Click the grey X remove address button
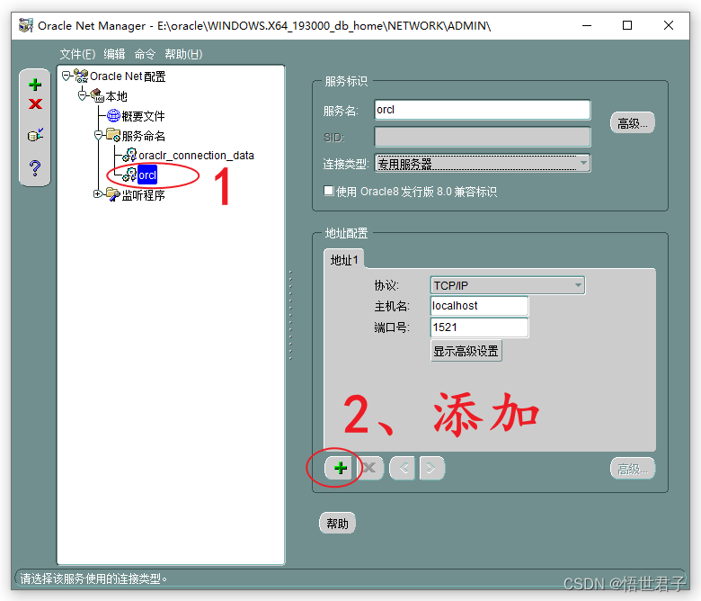701x601 pixels. pyautogui.click(x=369, y=468)
